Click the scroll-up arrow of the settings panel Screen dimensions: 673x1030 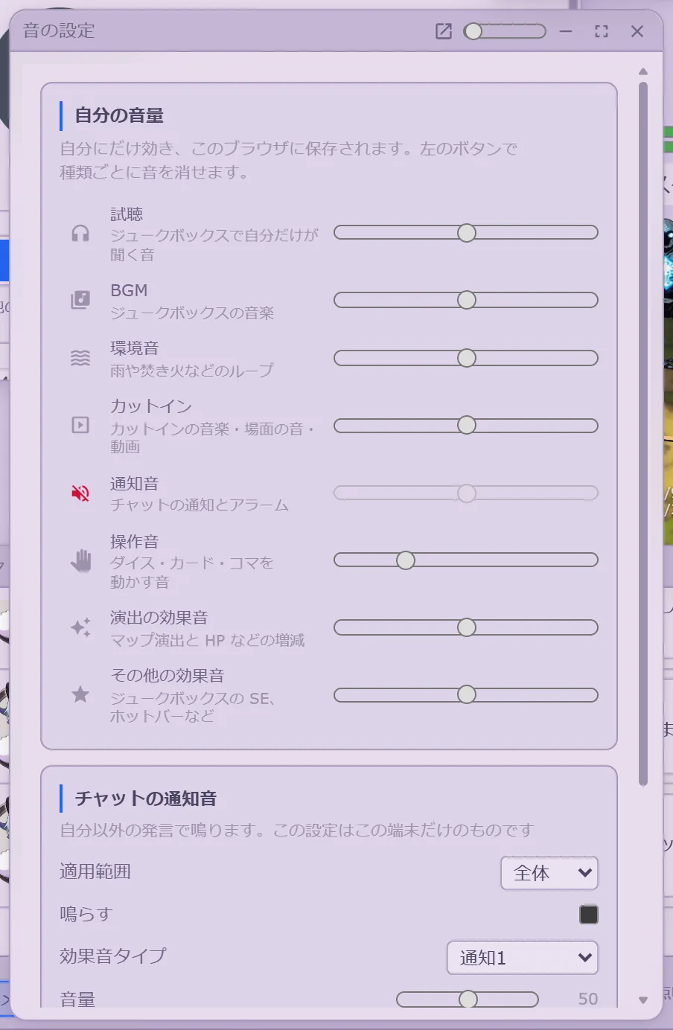tap(643, 72)
